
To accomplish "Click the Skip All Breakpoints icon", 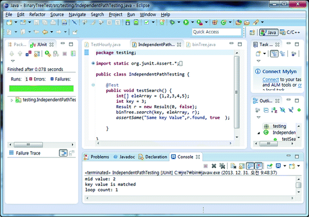I will (x=75, y=22).
